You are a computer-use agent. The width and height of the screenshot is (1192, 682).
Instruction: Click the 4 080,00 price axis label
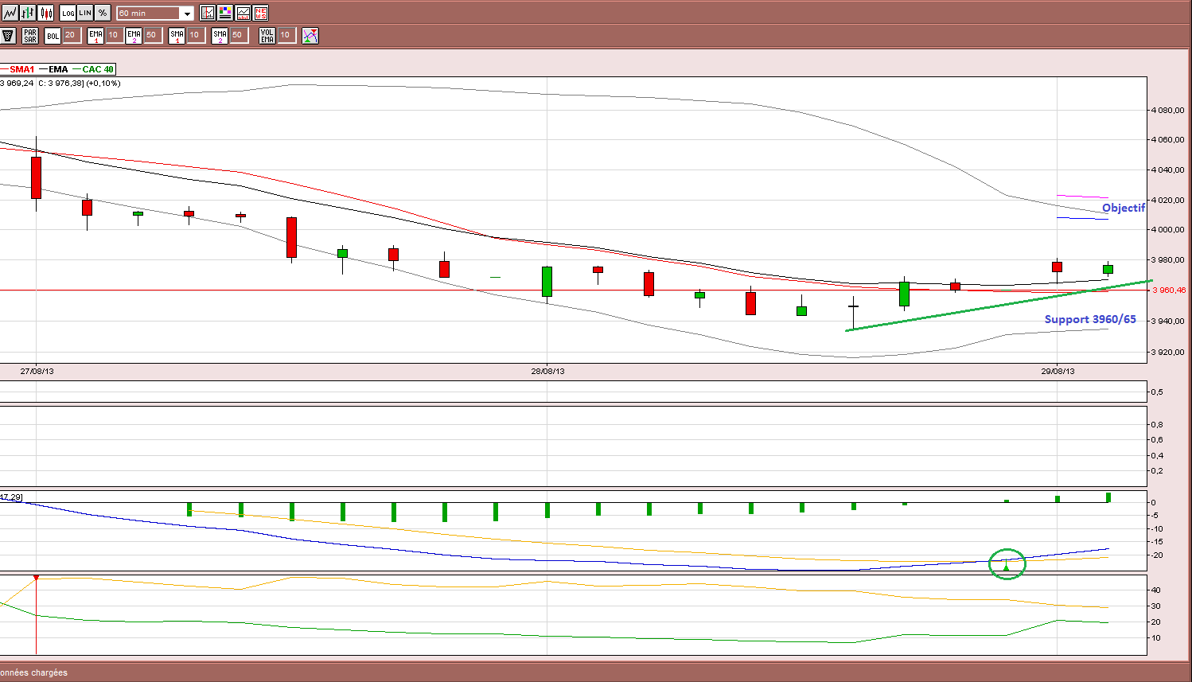(1169, 111)
